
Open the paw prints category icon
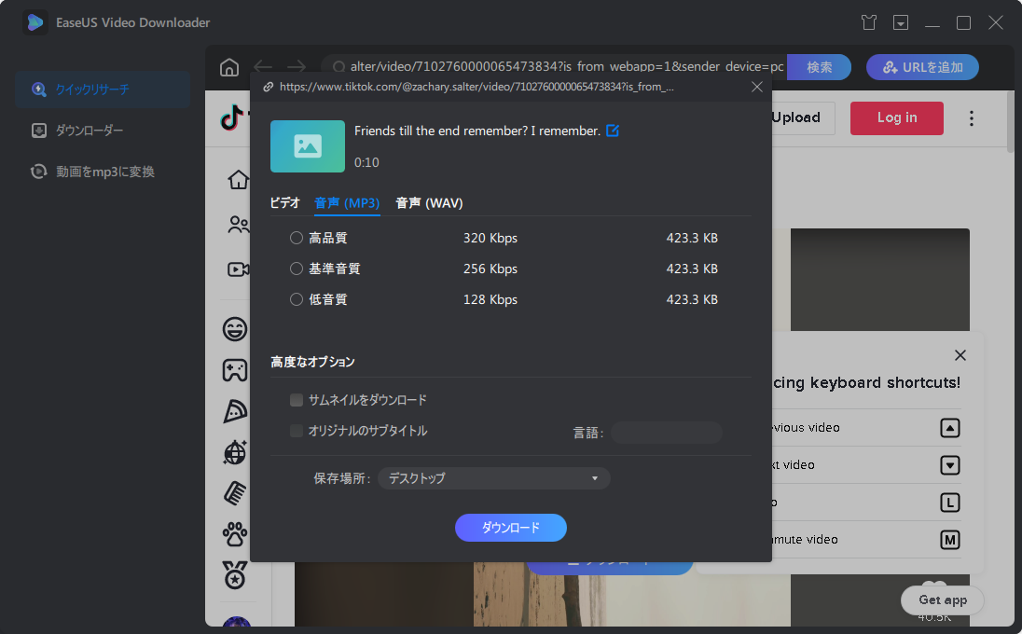click(x=236, y=533)
